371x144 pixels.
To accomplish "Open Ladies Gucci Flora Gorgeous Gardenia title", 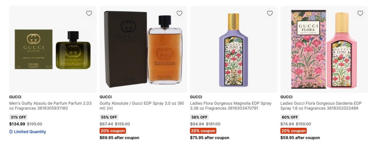I will coord(321,106).
